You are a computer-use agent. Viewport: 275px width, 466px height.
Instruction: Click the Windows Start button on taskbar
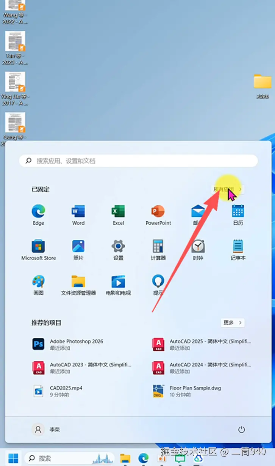coord(13,458)
